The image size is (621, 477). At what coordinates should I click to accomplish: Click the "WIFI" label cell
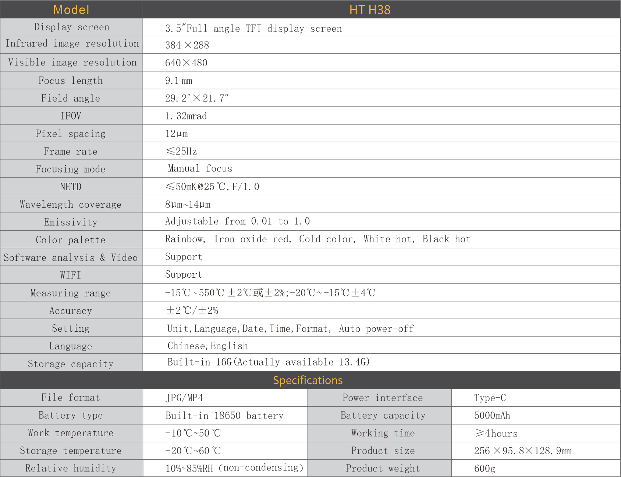click(x=71, y=275)
